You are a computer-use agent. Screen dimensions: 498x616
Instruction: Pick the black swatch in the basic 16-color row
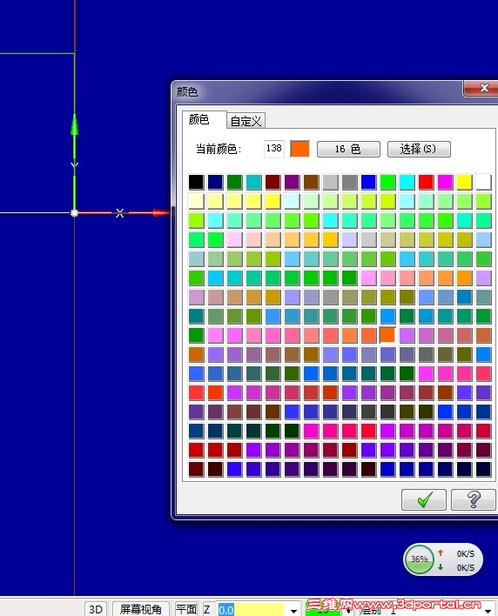(196, 183)
